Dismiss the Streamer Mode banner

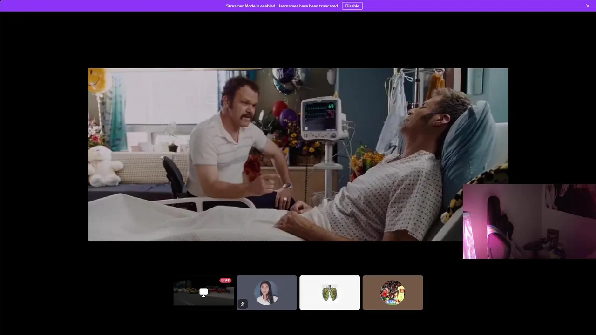point(588,6)
